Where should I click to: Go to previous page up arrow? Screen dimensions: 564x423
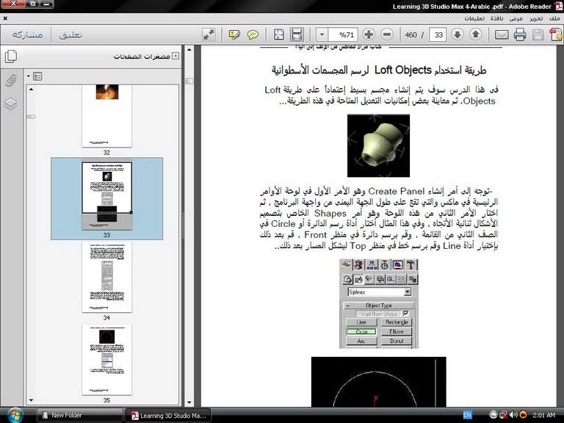(x=476, y=35)
